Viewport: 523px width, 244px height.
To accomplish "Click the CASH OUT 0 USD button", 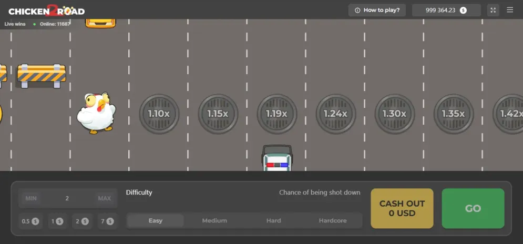I will [x=402, y=208].
